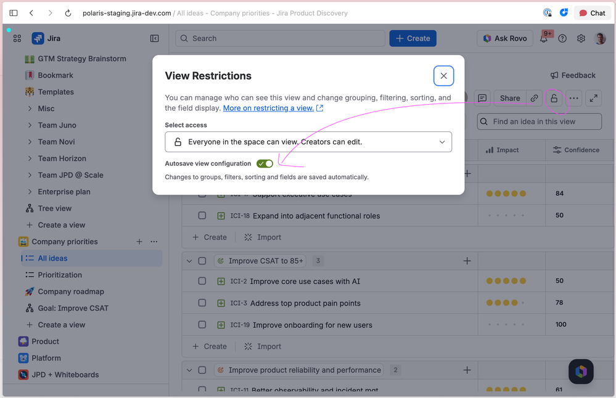Open notifications bell icon
Screen dimensions: 616x398
[x=544, y=38]
